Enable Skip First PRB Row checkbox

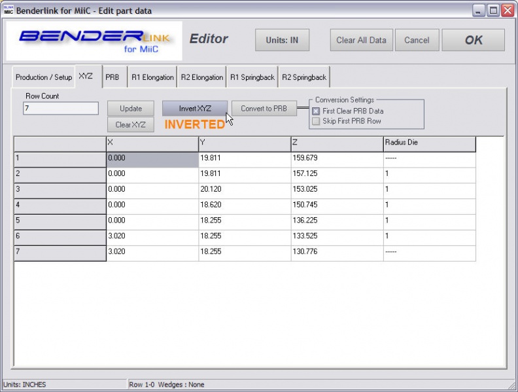click(x=317, y=121)
